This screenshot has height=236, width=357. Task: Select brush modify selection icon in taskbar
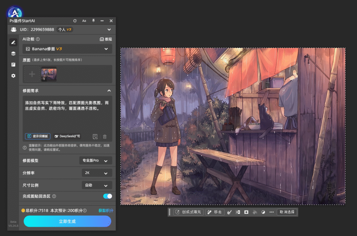[229, 212]
